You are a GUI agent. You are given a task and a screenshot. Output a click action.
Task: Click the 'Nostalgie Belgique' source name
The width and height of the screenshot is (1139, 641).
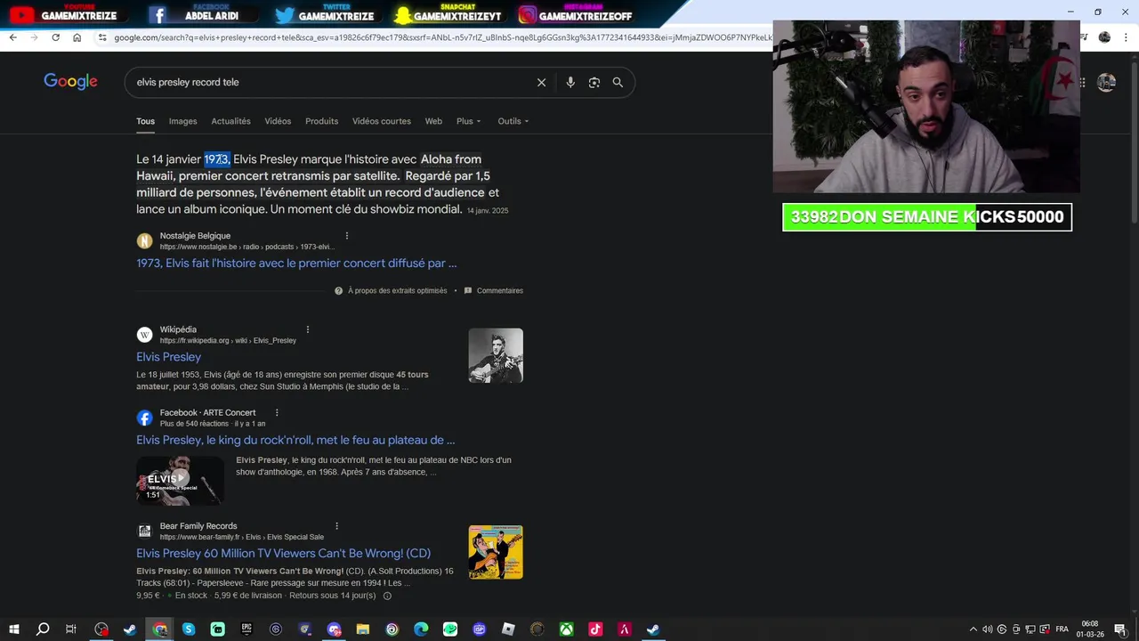[195, 236]
